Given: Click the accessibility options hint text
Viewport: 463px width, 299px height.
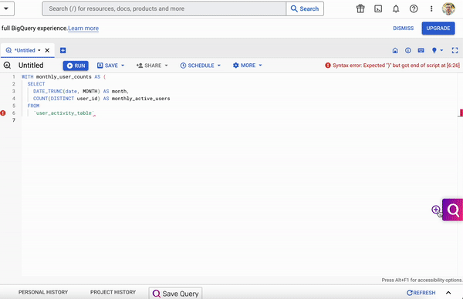Looking at the screenshot, I should pos(422,280).
